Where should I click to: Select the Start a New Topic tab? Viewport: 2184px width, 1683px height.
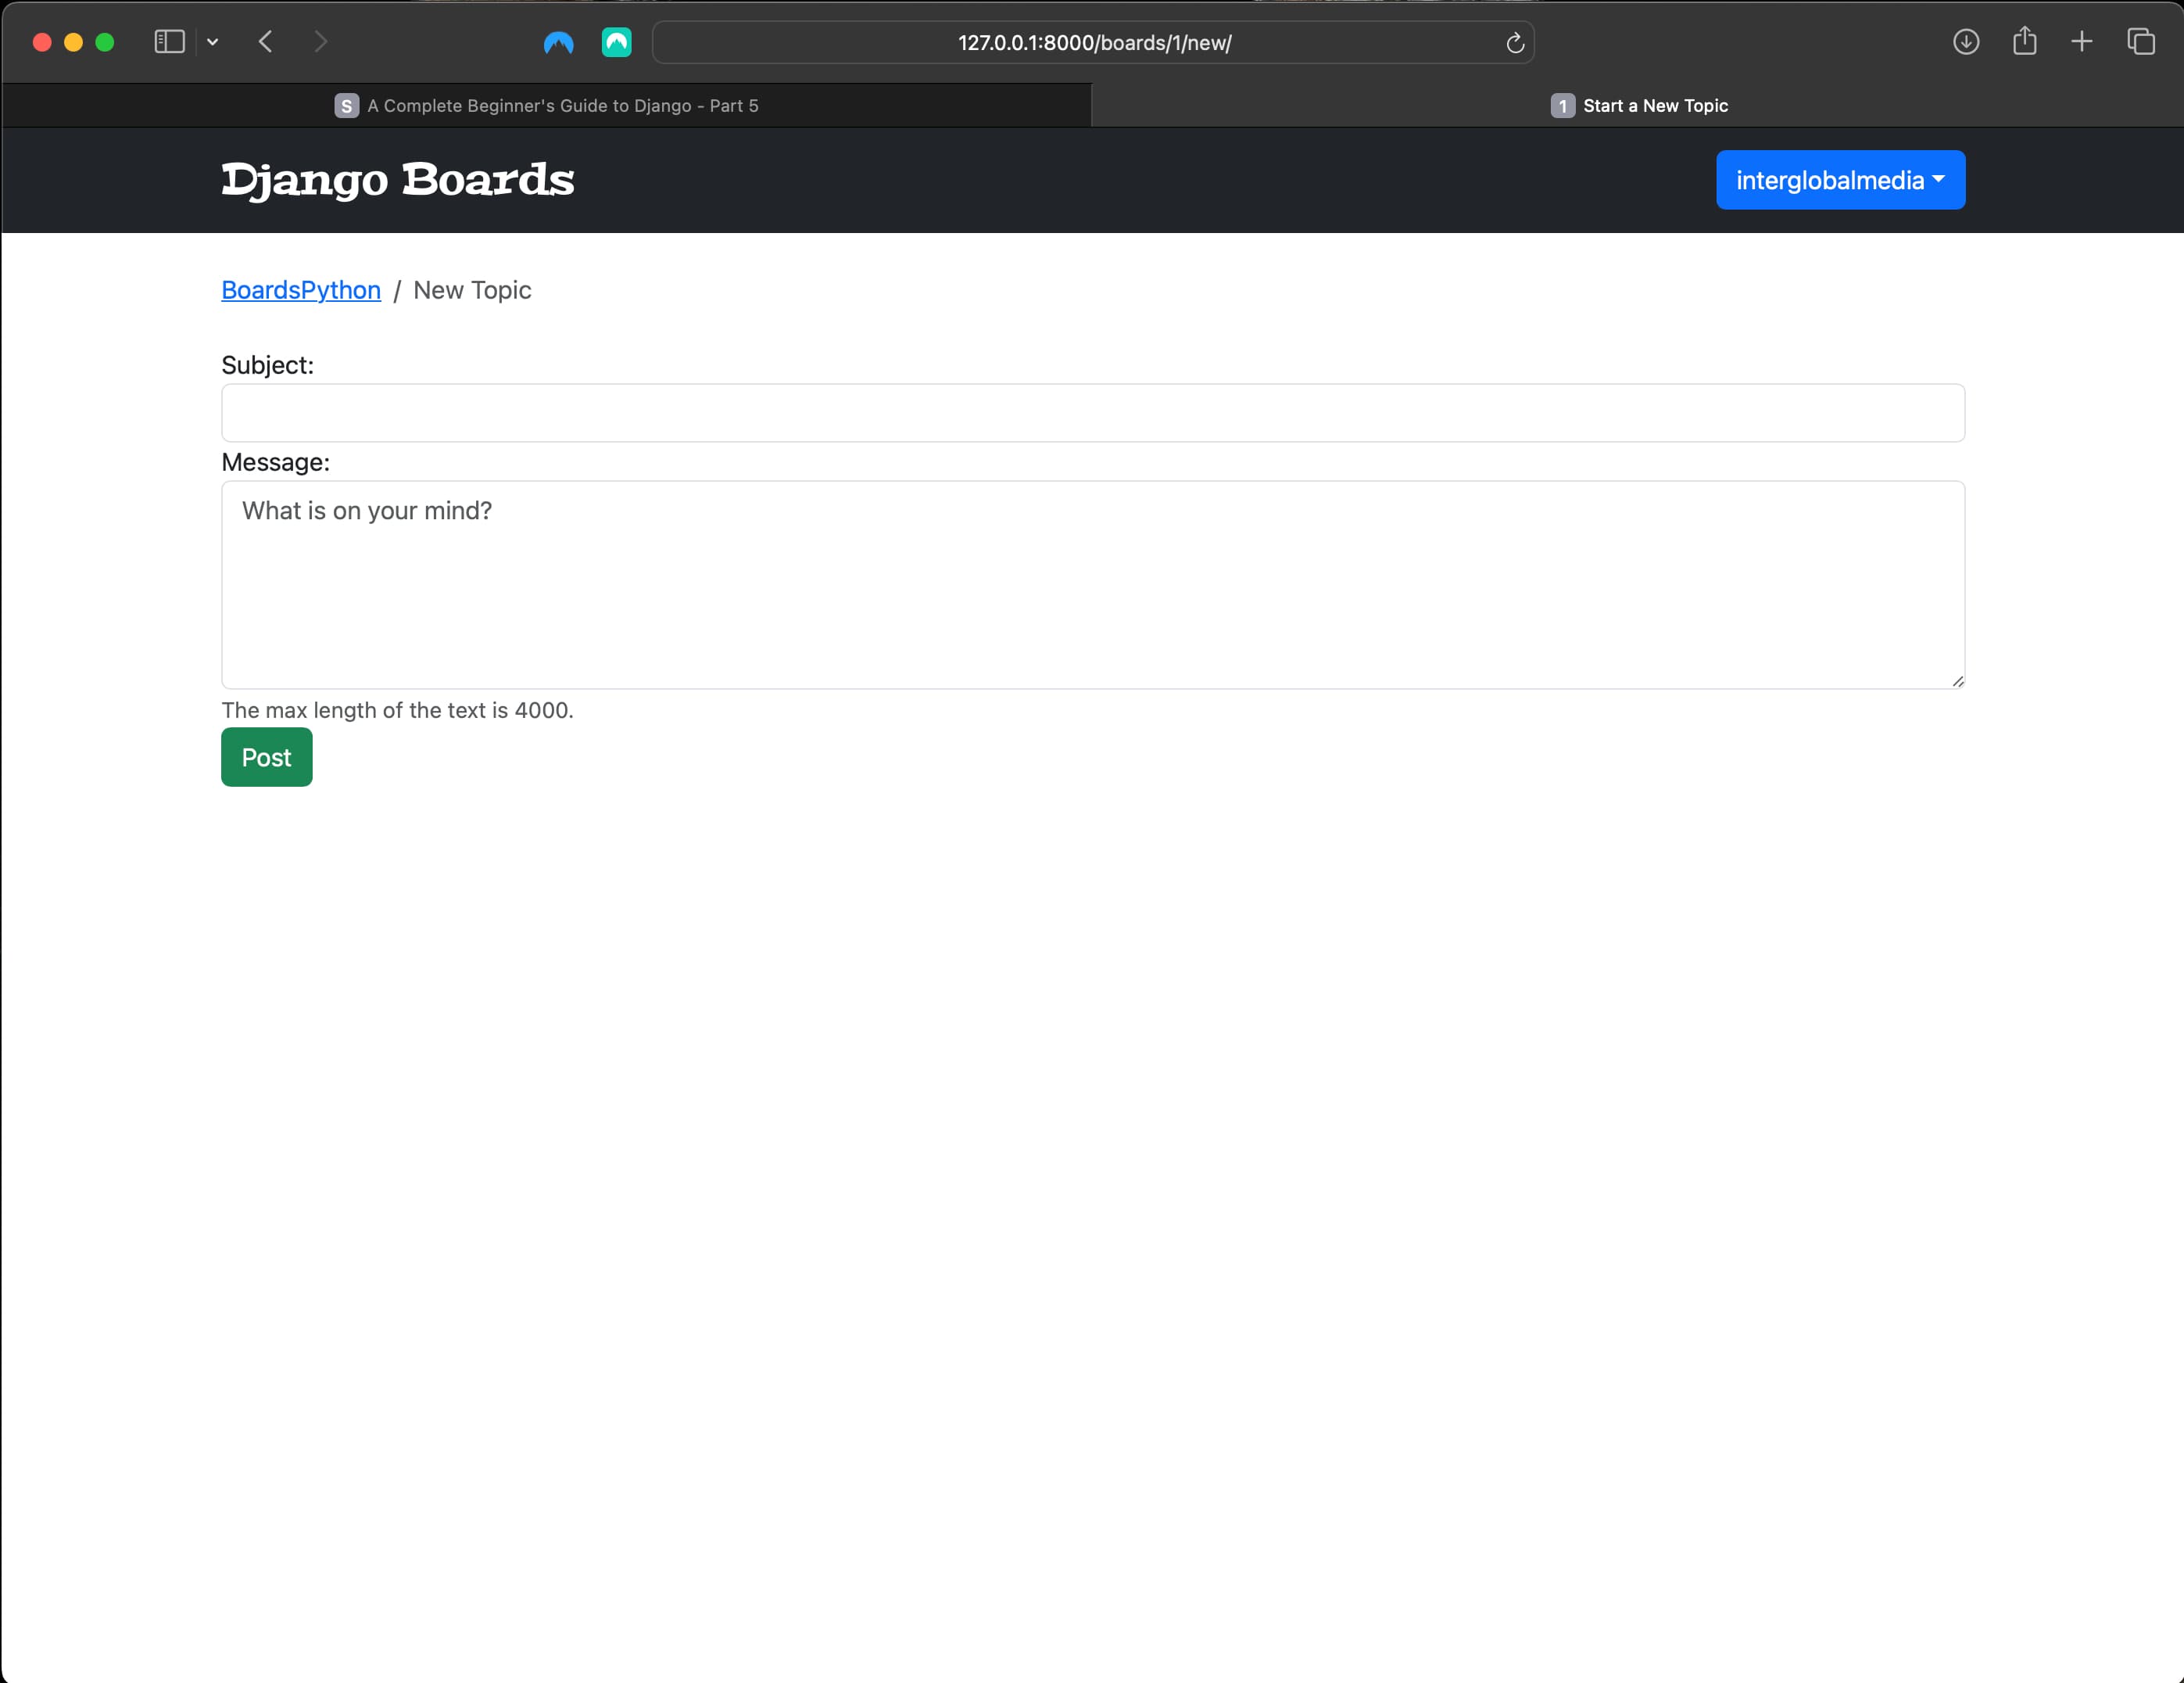pos(1638,105)
